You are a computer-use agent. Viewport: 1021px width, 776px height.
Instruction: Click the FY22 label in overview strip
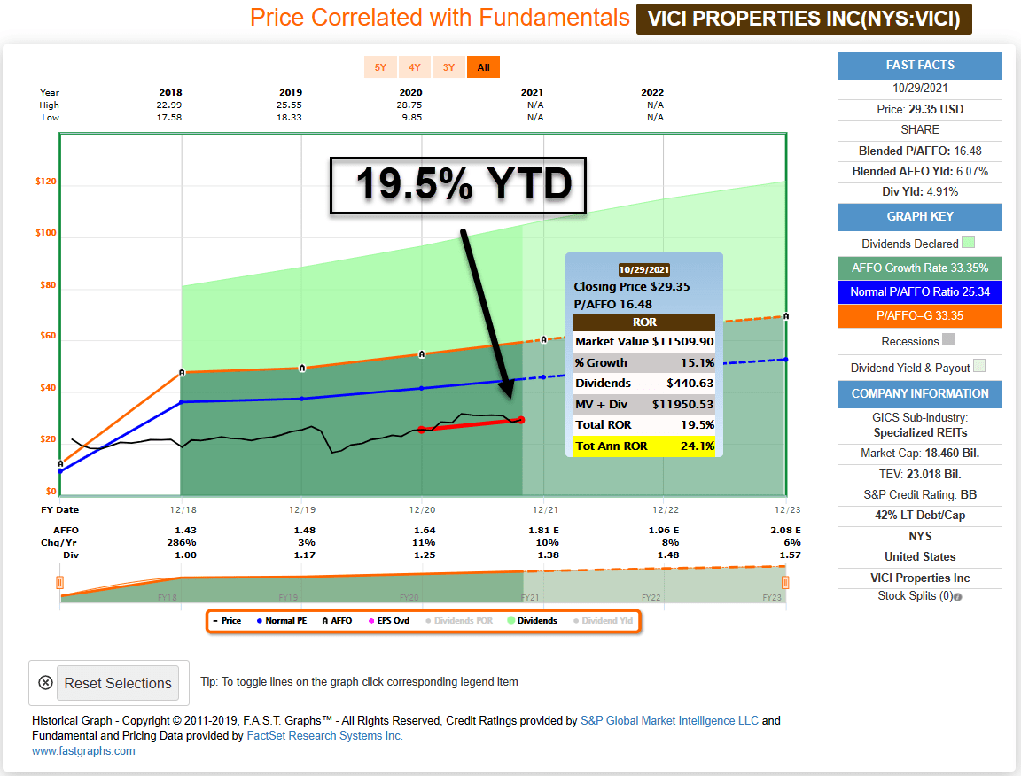[x=651, y=598]
